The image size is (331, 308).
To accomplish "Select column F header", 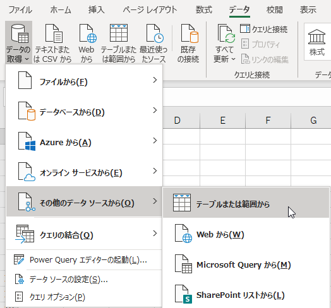I will coord(268,121).
